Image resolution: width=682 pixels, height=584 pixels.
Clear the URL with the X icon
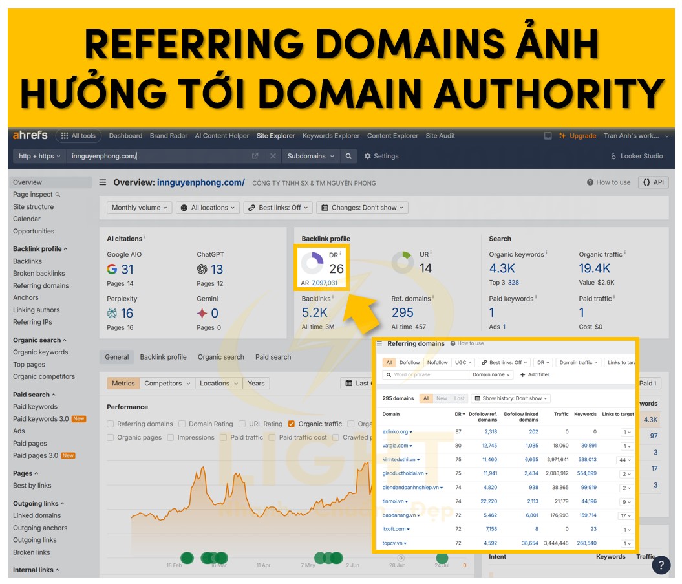coord(273,156)
